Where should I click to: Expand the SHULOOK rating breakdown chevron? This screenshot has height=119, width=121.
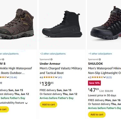tap(105, 77)
